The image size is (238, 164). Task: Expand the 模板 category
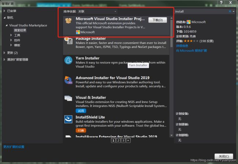pos(11,45)
